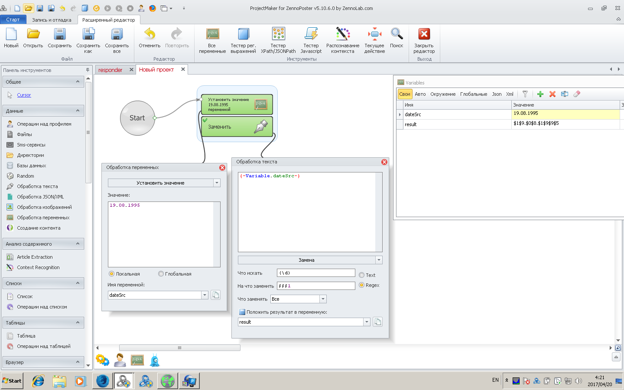Switch to Global variables filter

coord(473,94)
